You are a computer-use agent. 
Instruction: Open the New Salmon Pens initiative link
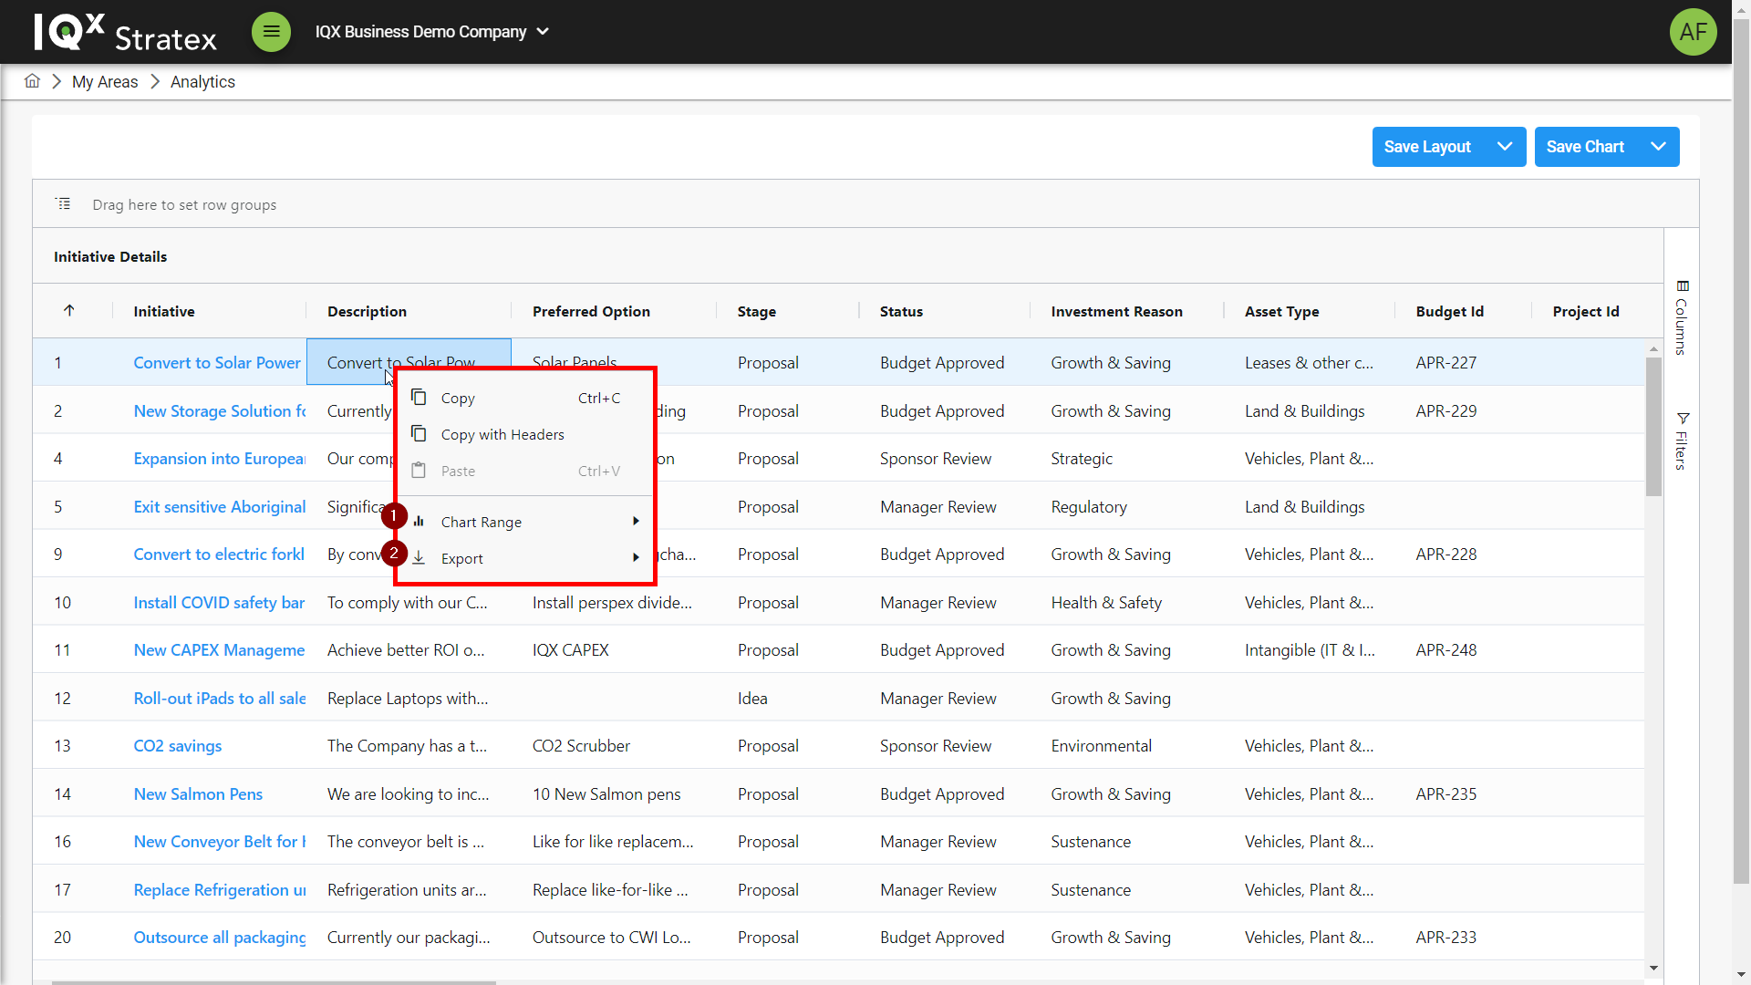(198, 793)
